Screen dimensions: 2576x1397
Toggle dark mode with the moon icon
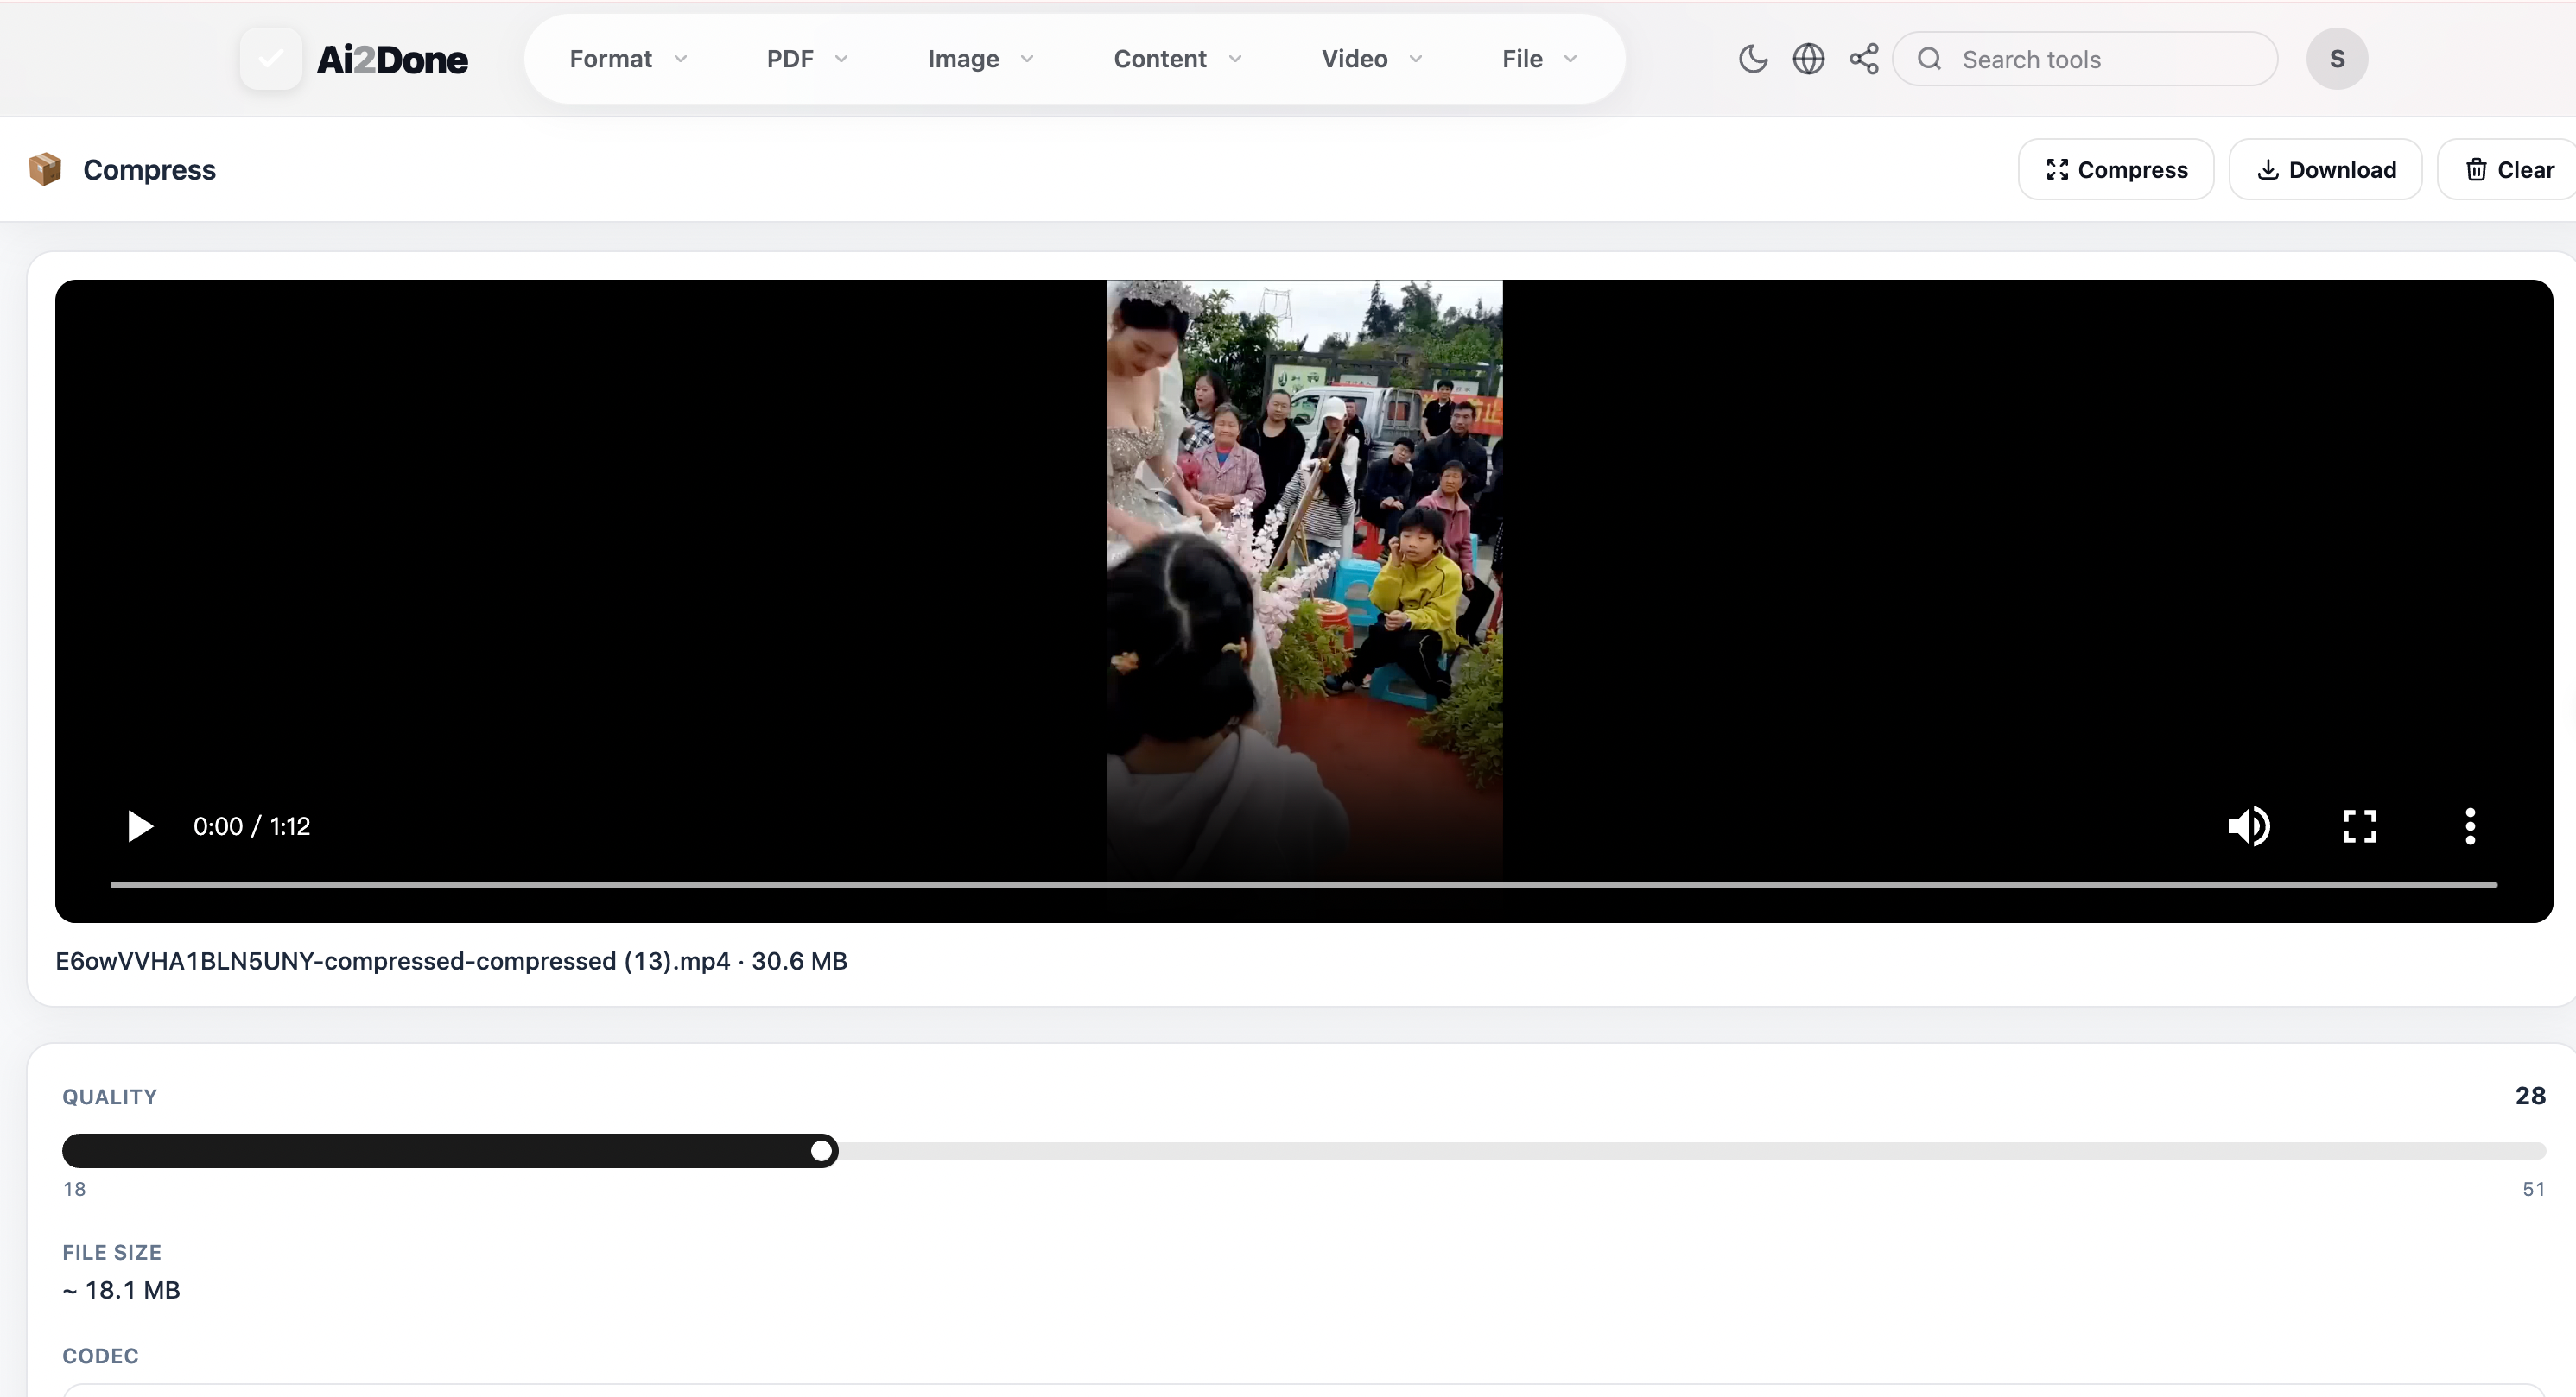pos(1753,59)
